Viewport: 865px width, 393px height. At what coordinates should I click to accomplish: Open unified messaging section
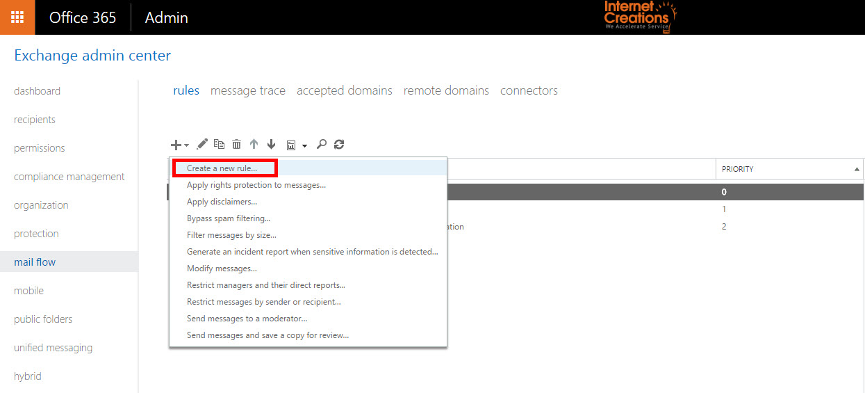coord(53,348)
